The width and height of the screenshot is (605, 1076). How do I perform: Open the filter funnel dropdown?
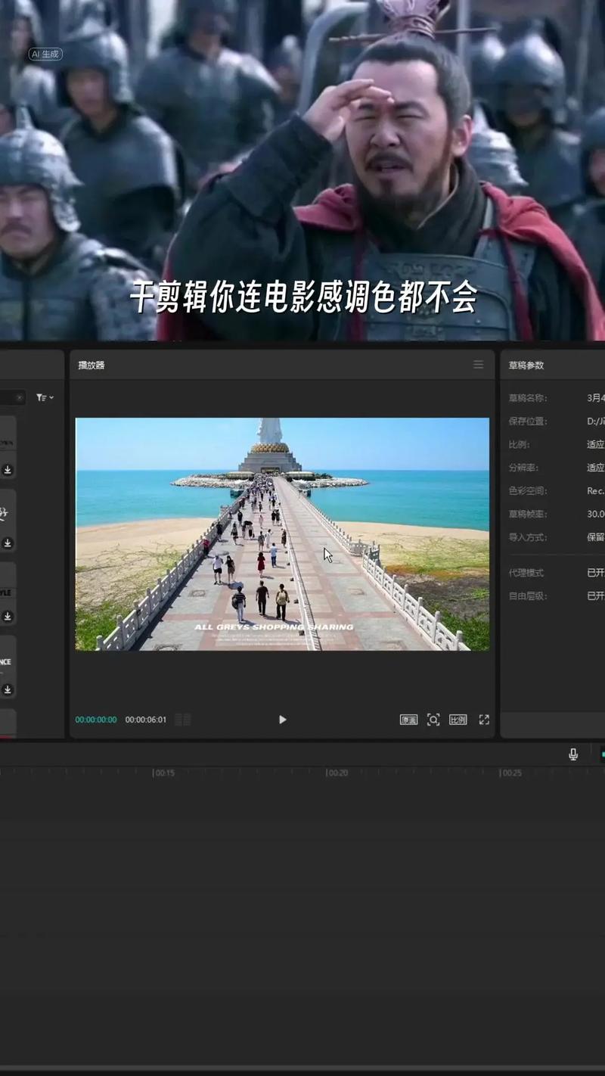click(x=45, y=397)
